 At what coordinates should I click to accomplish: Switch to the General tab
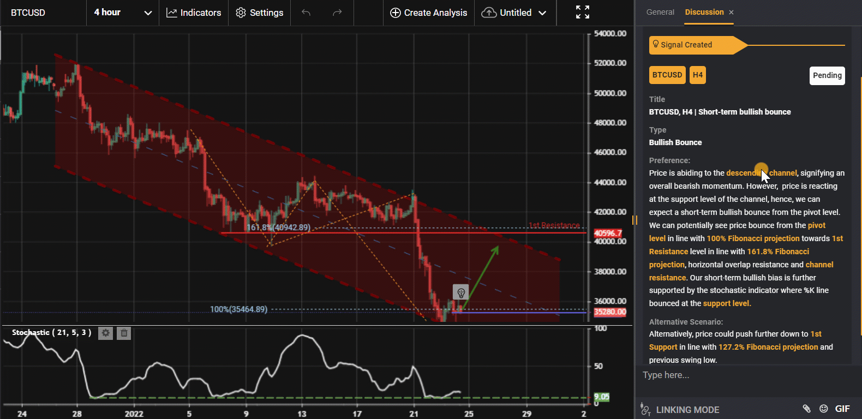pos(660,12)
